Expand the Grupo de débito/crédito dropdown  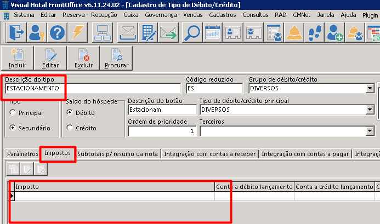click(x=370, y=88)
